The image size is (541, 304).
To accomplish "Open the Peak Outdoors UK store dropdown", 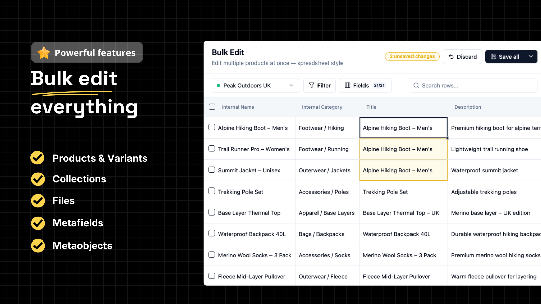I will (255, 85).
